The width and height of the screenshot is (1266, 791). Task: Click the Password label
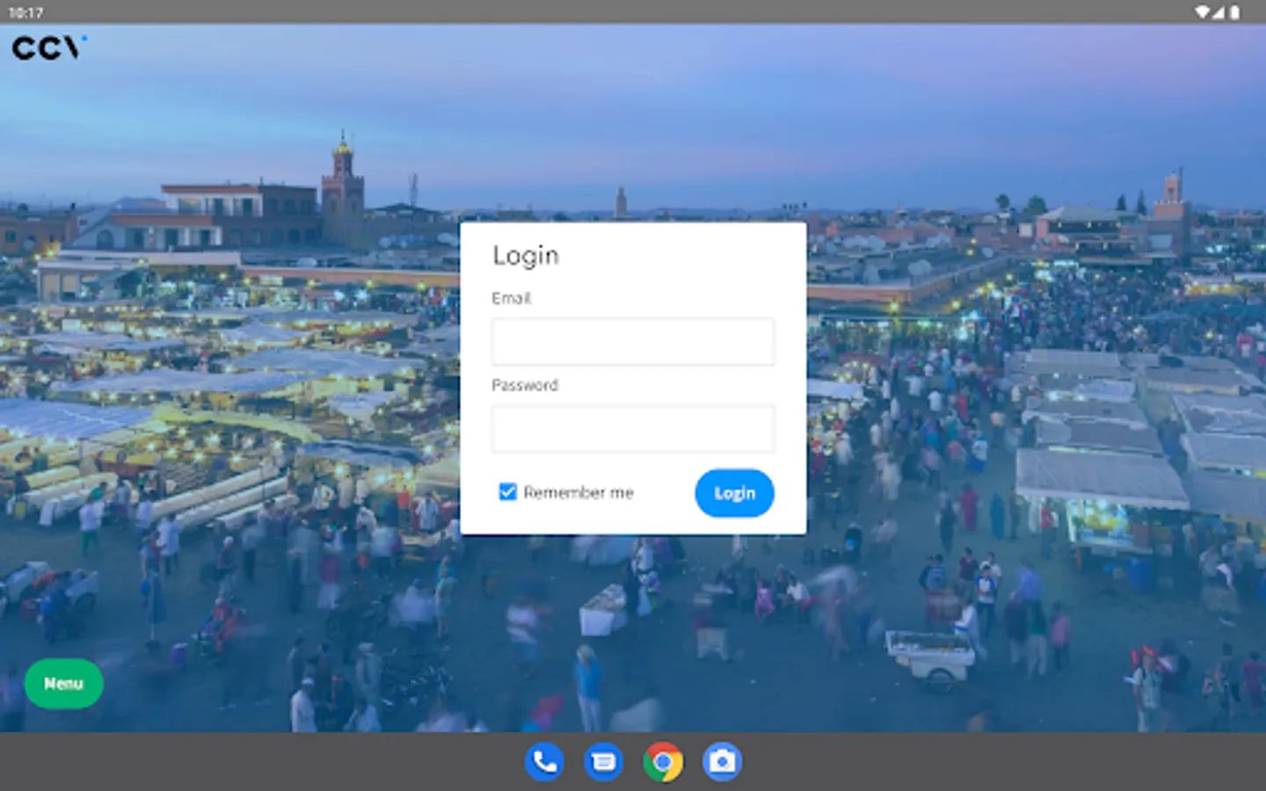tap(525, 385)
